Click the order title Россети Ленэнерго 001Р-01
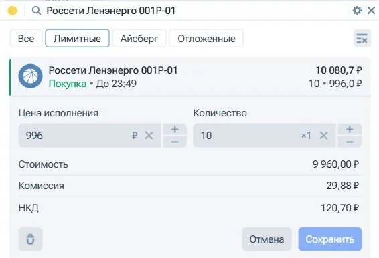The height and width of the screenshot is (258, 379). pyautogui.click(x=113, y=70)
